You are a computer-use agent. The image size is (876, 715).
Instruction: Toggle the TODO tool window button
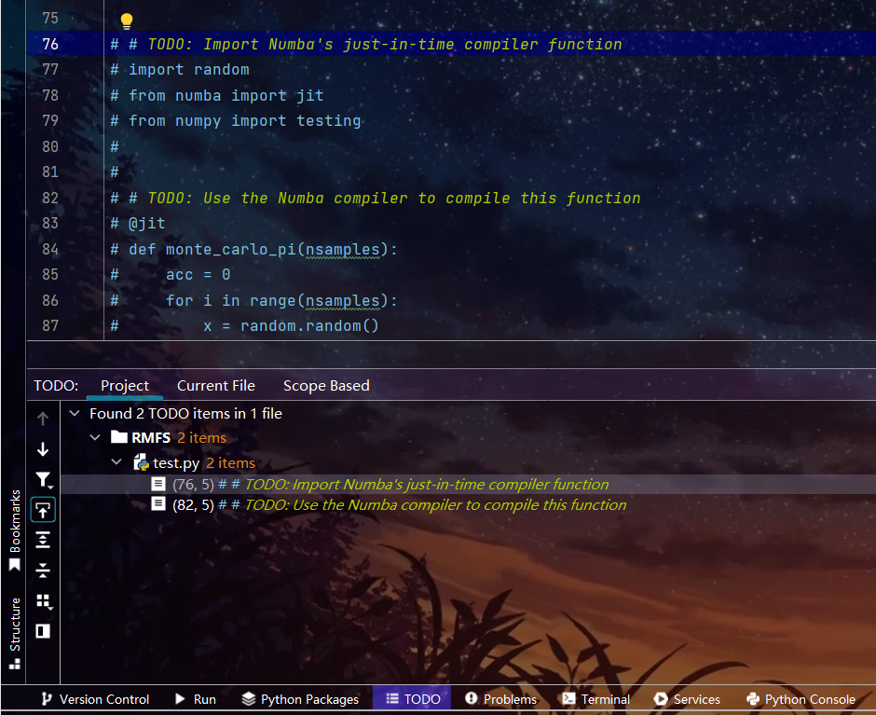point(412,699)
